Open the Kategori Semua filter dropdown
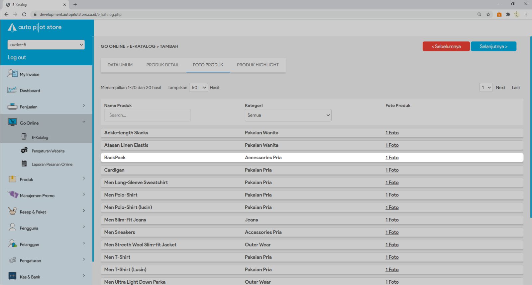Image resolution: width=532 pixels, height=285 pixels. pos(288,115)
